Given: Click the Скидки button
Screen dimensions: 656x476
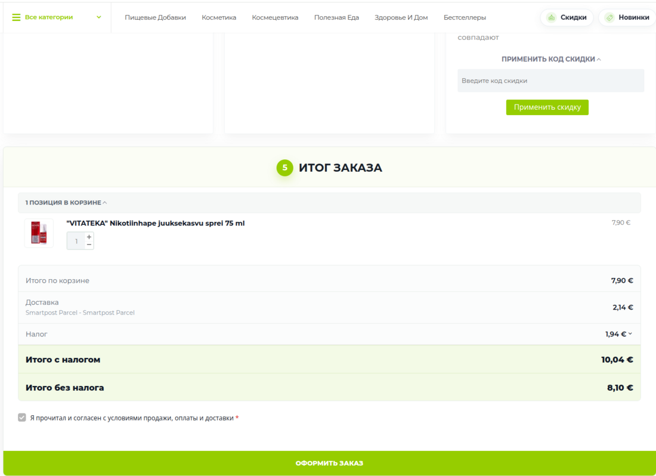Looking at the screenshot, I should click(567, 17).
